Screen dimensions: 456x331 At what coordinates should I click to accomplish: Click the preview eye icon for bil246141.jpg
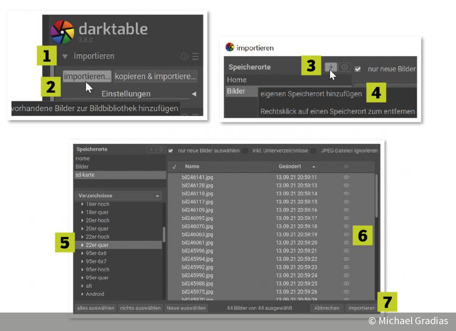[346, 177]
